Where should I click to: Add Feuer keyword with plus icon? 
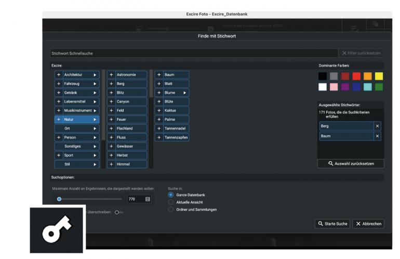tap(111, 120)
